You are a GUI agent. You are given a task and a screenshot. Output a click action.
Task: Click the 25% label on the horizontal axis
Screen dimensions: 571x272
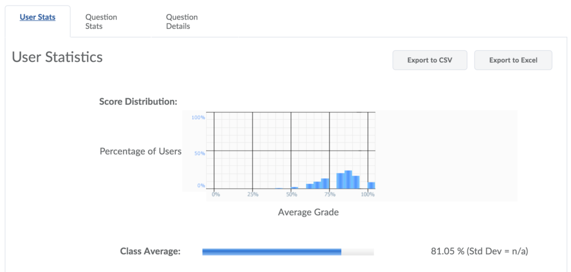point(253,195)
